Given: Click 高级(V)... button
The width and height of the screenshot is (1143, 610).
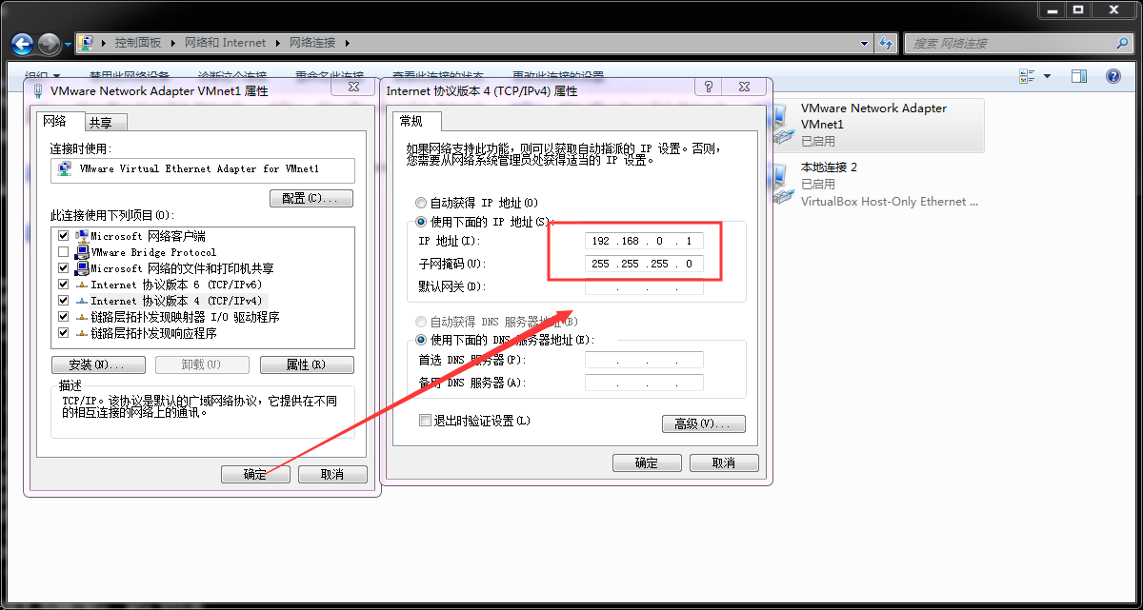Looking at the screenshot, I should pos(703,423).
